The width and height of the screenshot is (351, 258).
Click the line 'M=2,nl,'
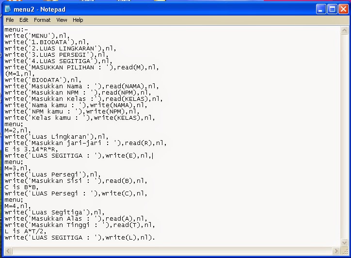[17, 130]
